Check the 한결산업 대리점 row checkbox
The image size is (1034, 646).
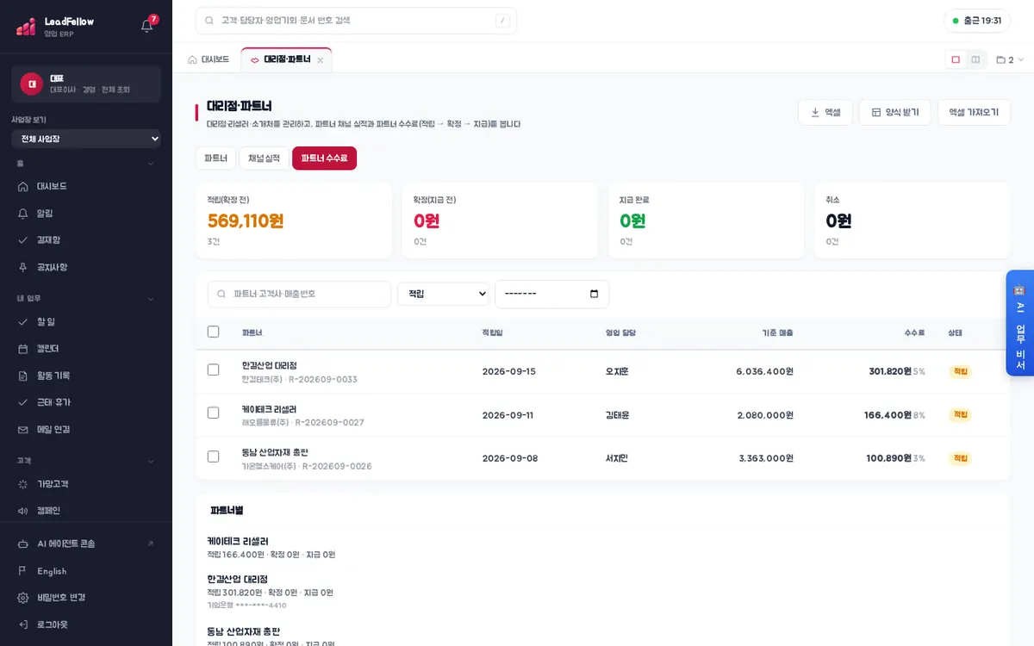pos(214,370)
